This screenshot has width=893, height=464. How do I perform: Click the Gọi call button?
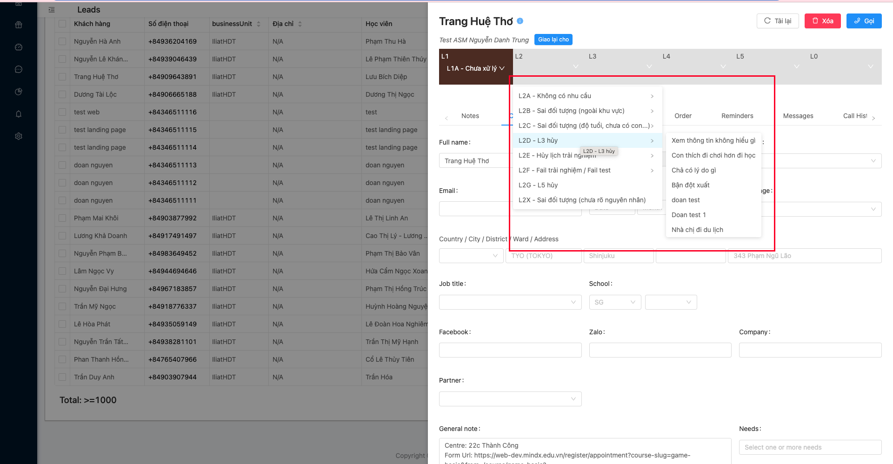tap(864, 21)
